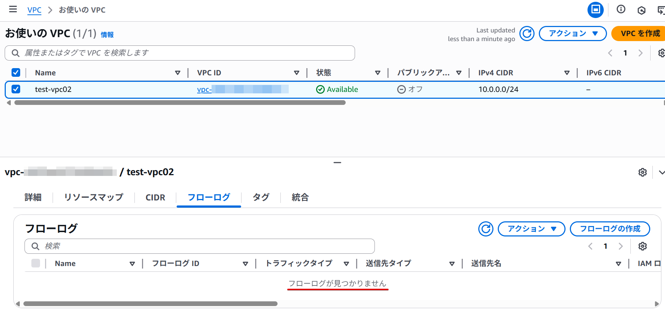Screen dimensions: 665x310
Task: Click the 10.0.0.0/24 CIDR cell
Action: 498,89
